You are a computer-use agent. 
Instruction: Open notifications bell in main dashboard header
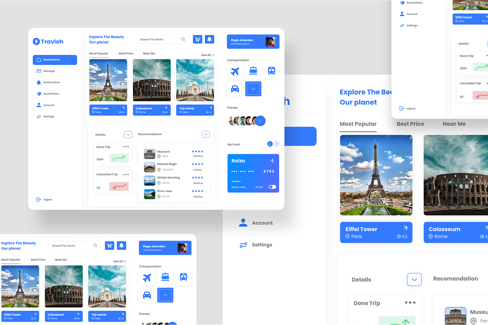[209, 39]
